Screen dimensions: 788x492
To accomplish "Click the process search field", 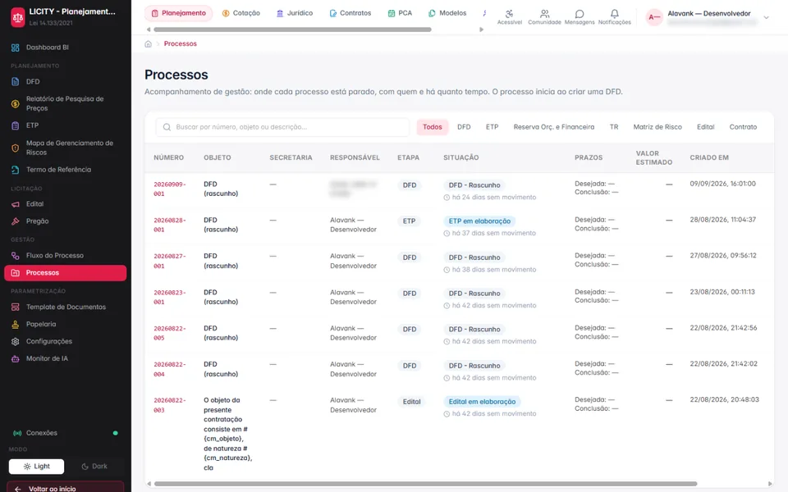I will click(x=282, y=127).
